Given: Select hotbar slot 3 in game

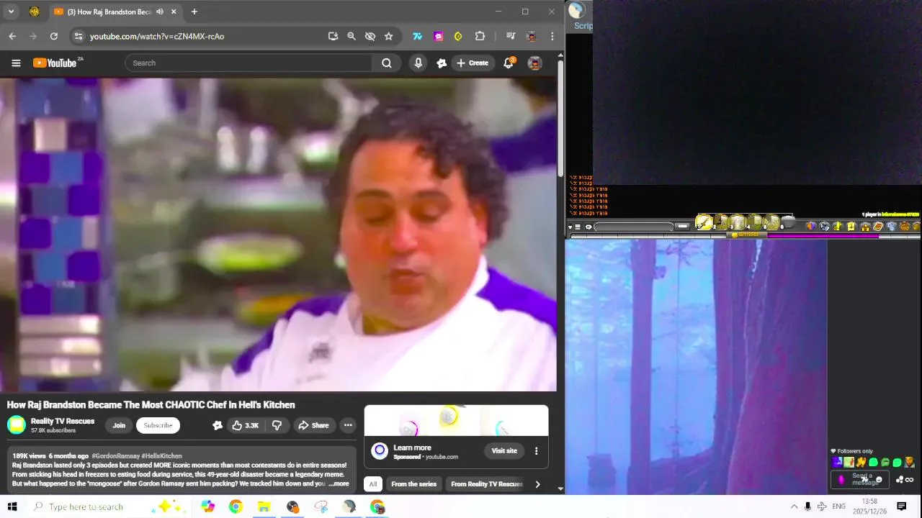Looking at the screenshot, I should pos(738,223).
